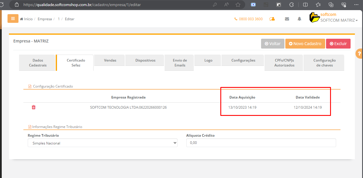Image resolution: width=363 pixels, height=178 pixels.
Task: Open browser extensions puzzle icon
Action: (x=291, y=5)
